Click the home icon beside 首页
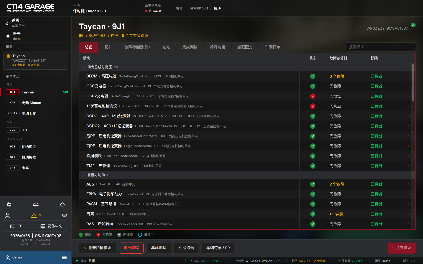 tap(7, 23)
